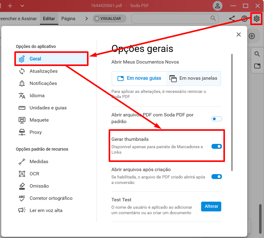Select Geral in application options
Screen dimensions: 264x238
51,59
